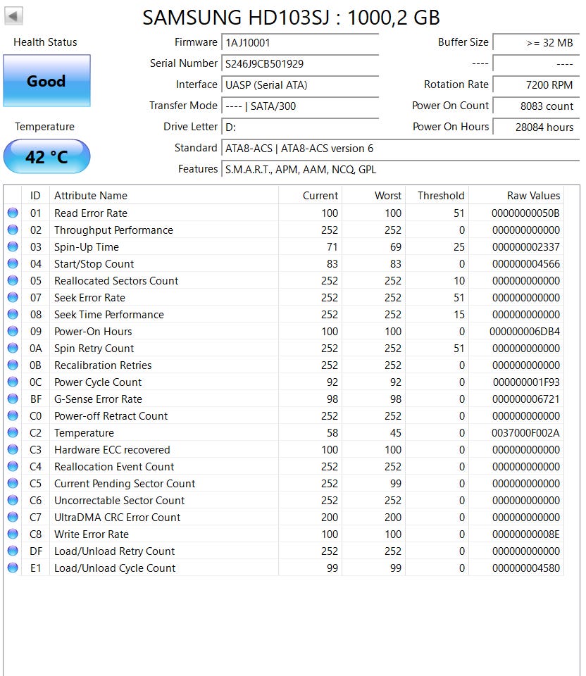Click the Drive Letter field D:
Viewport: 586px width, 676px height.
click(x=300, y=127)
